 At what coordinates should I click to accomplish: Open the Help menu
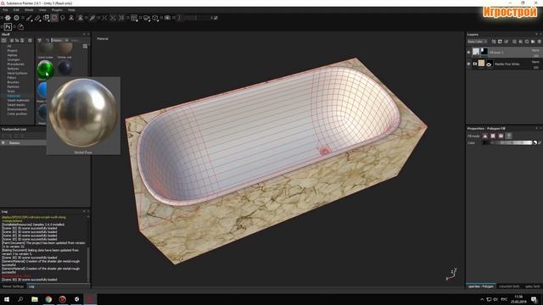71,10
